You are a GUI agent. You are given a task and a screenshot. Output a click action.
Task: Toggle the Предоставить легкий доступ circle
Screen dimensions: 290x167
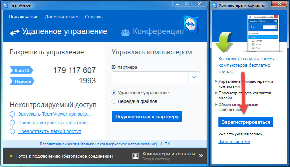coord(12,131)
